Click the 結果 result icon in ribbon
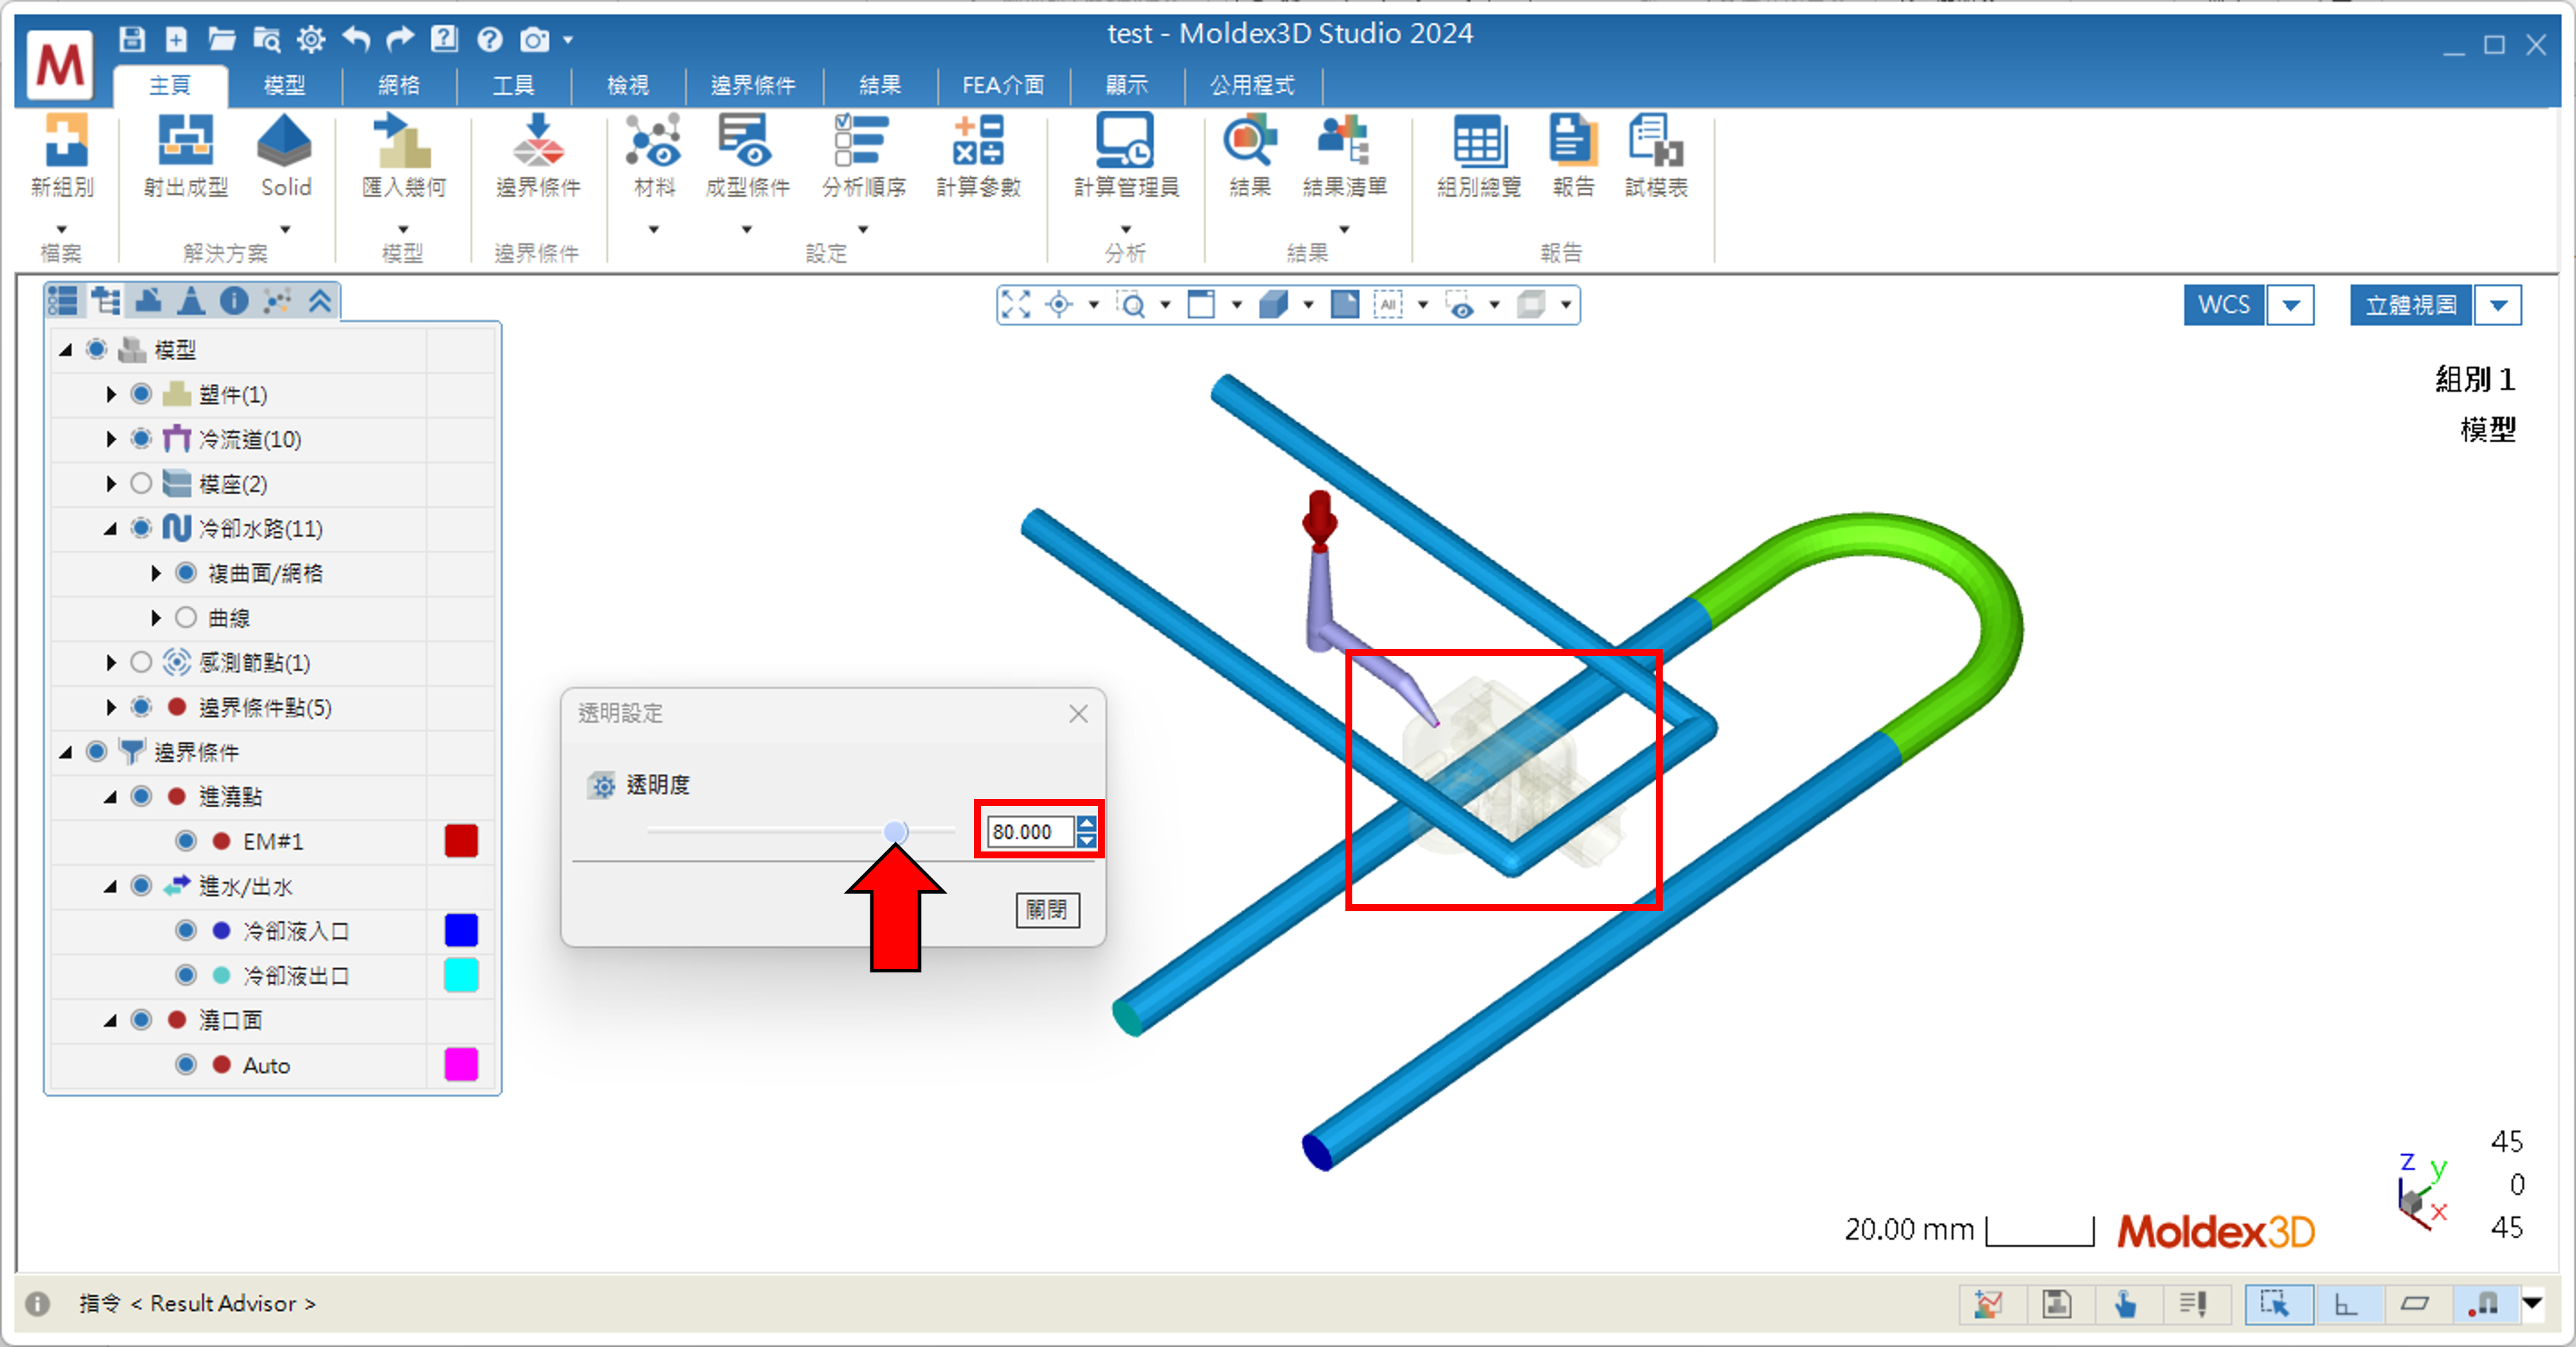This screenshot has height=1347, width=2576. pos(1250,140)
